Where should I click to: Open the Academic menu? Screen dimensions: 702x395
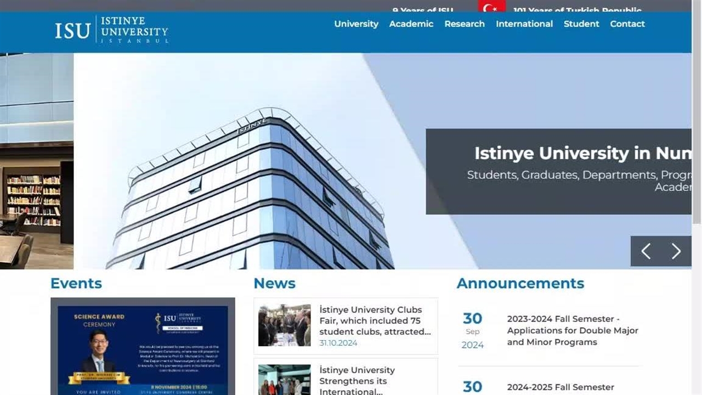[411, 24]
